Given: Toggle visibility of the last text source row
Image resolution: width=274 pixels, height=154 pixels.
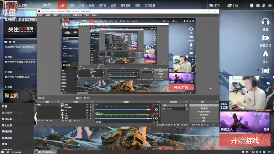Looking at the screenshot, I should [87, 118].
